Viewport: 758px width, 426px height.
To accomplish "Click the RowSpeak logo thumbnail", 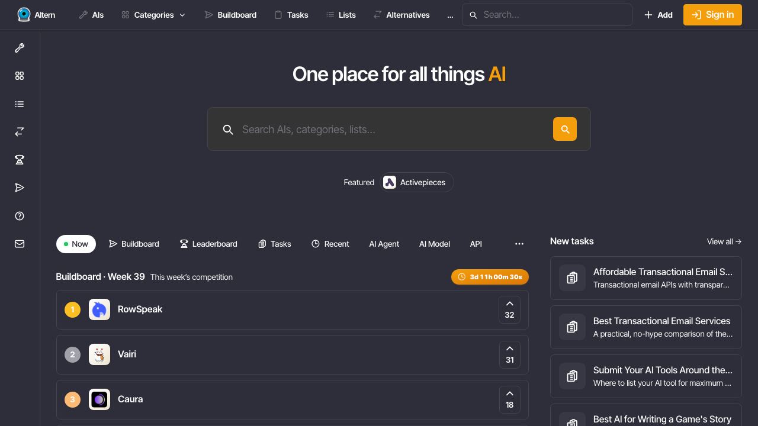I will click(x=99, y=309).
